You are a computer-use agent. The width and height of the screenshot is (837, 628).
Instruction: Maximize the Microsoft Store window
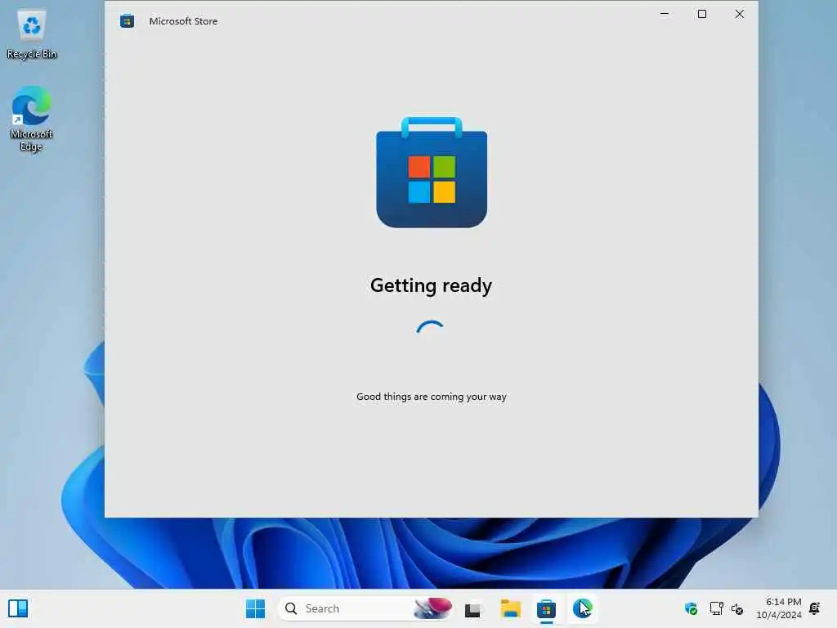(702, 14)
